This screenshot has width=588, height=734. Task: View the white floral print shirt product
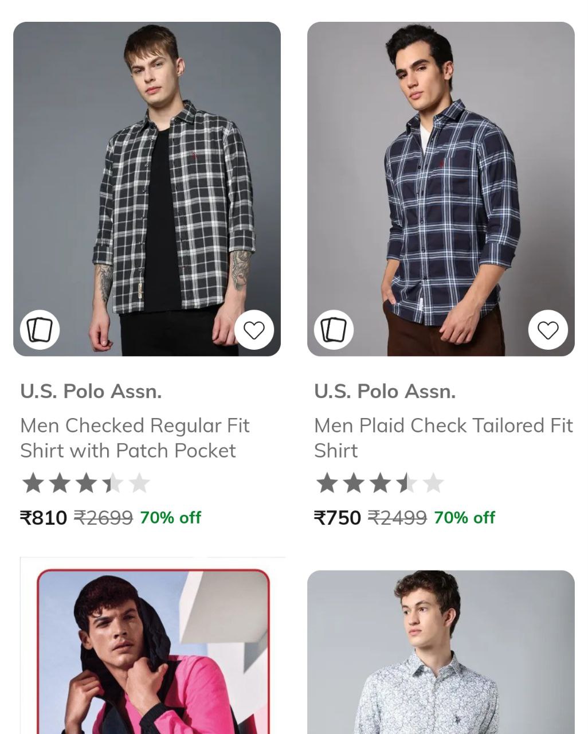(x=440, y=654)
